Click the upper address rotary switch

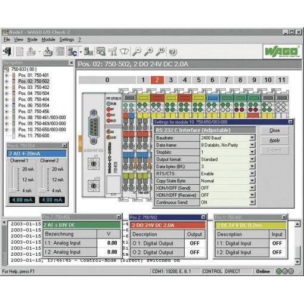(94, 163)
